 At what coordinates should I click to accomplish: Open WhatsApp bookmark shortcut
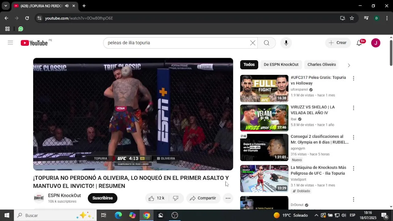coord(21,29)
